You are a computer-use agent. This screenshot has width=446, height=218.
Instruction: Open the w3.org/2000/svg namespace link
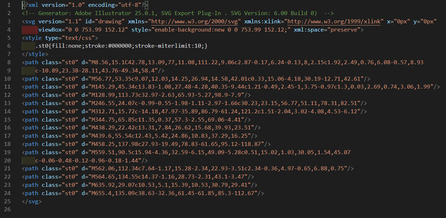coord(196,22)
